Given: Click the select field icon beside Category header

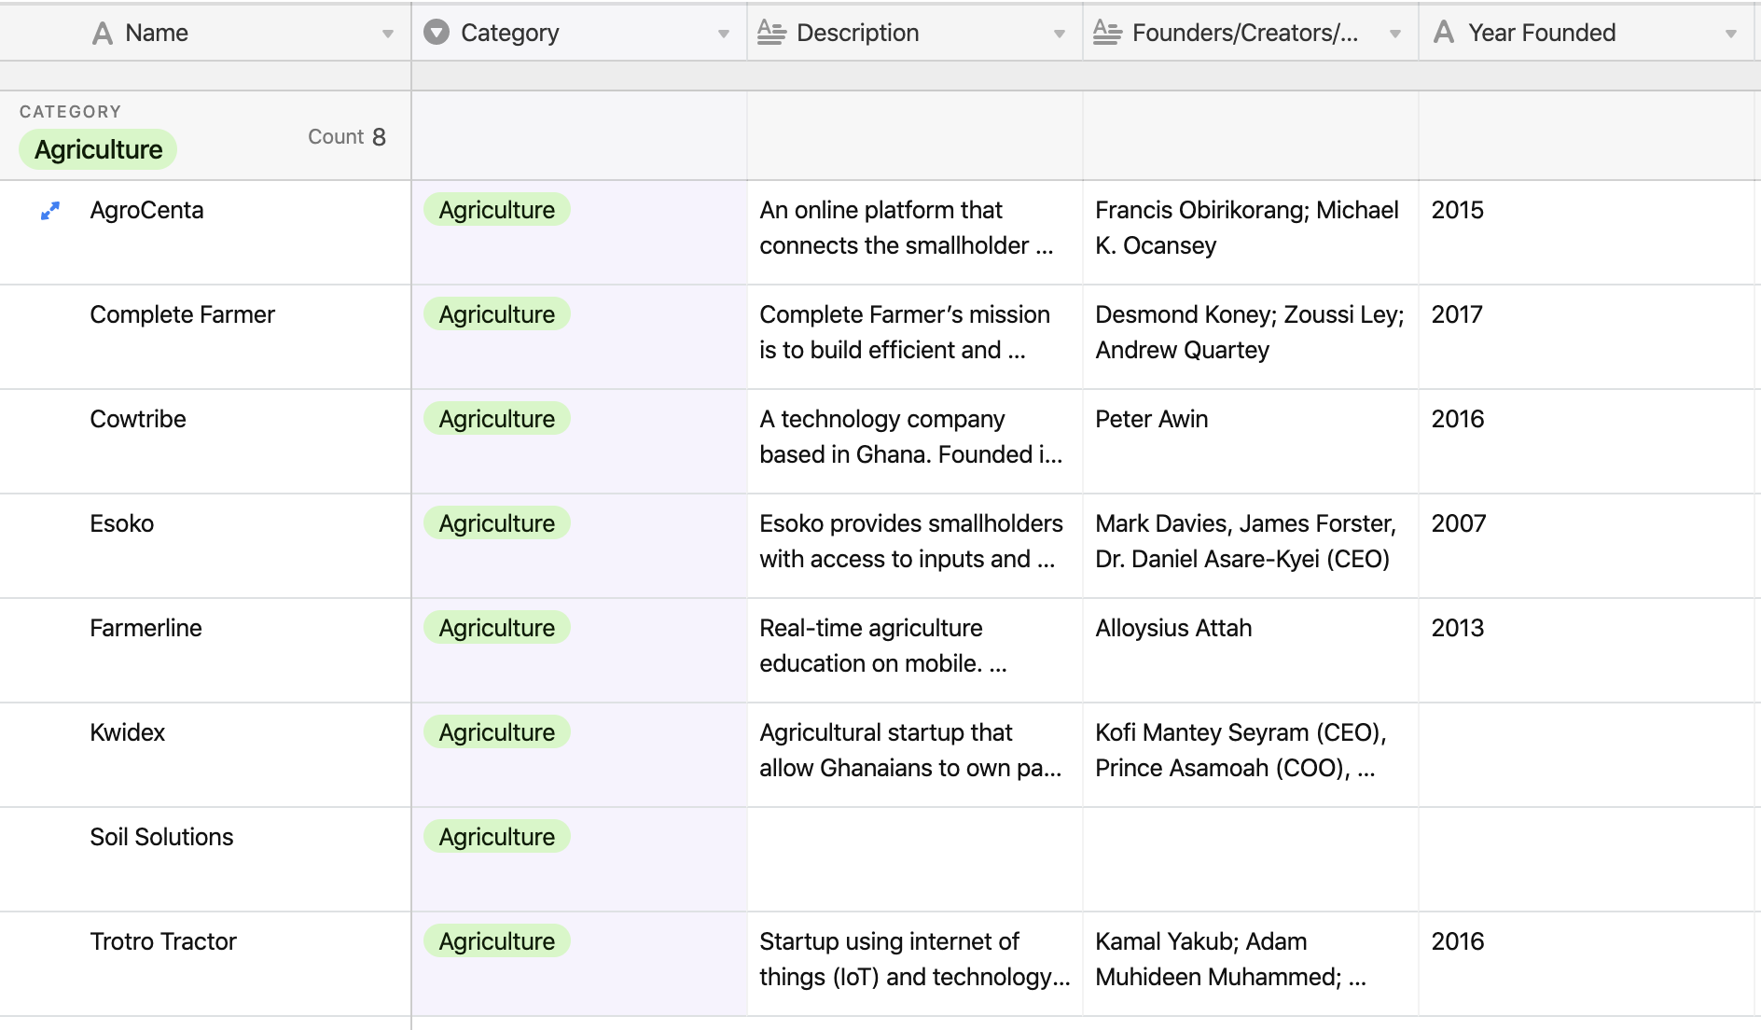Looking at the screenshot, I should click(437, 33).
